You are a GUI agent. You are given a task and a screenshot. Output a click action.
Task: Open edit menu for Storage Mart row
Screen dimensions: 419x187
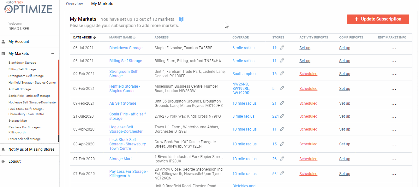(x=394, y=160)
